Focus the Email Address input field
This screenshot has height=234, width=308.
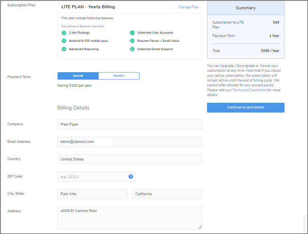coord(130,142)
